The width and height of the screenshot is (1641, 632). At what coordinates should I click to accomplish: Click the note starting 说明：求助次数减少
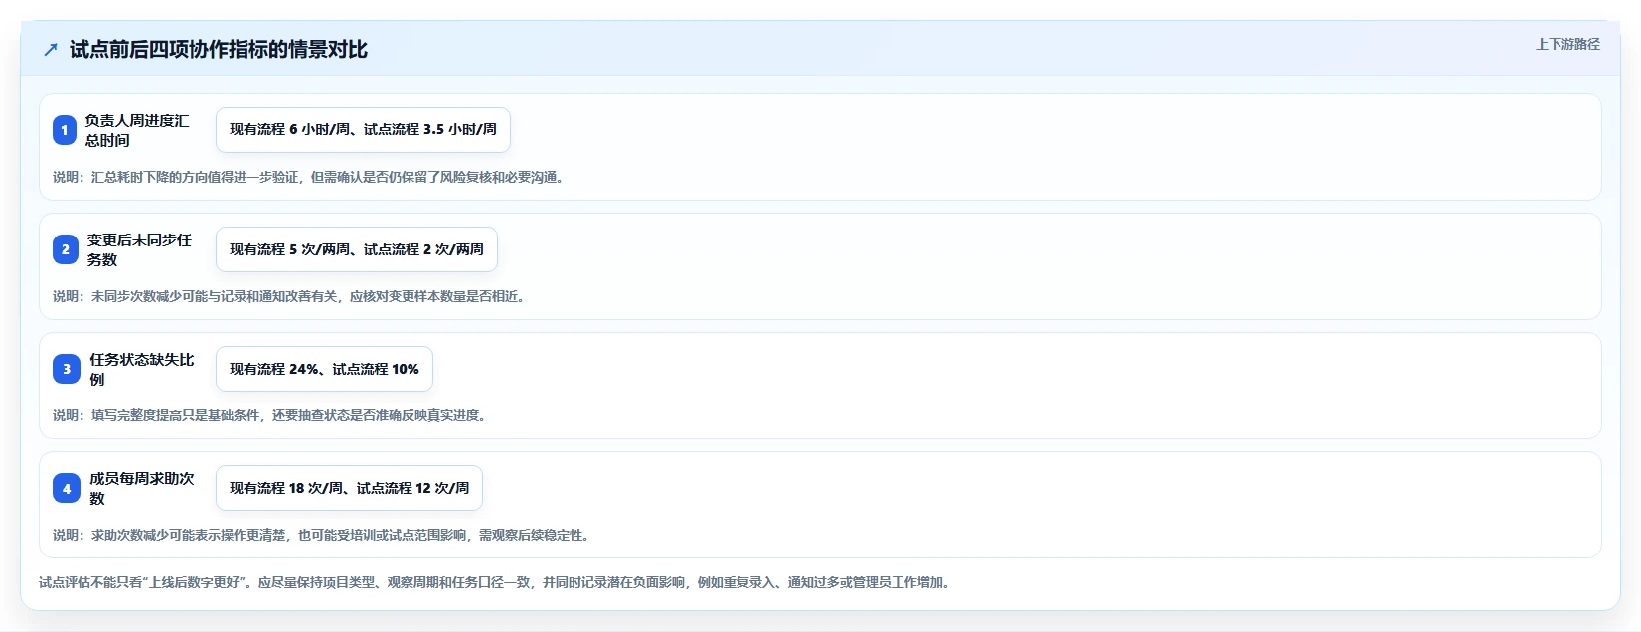[324, 535]
